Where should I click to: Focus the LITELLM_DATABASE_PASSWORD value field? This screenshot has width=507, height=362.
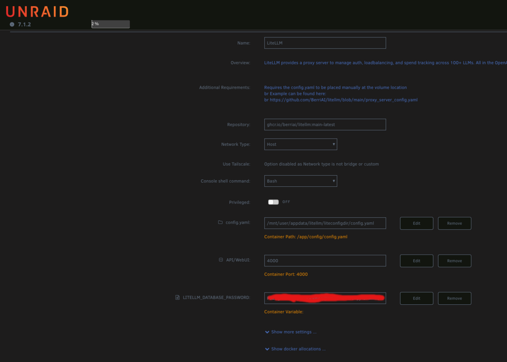coord(325,298)
